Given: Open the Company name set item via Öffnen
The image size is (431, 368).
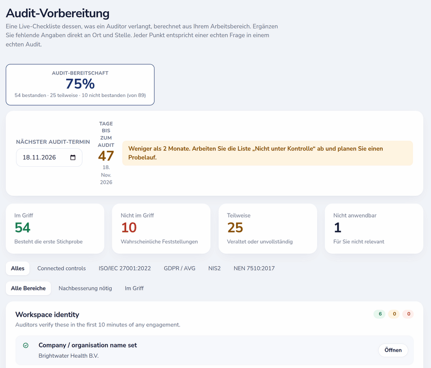Looking at the screenshot, I should (x=393, y=350).
